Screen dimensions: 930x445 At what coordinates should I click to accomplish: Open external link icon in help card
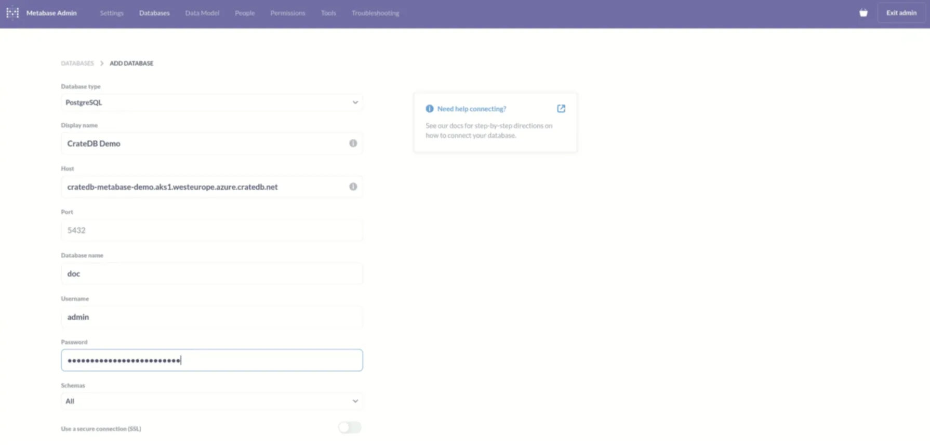click(x=561, y=109)
